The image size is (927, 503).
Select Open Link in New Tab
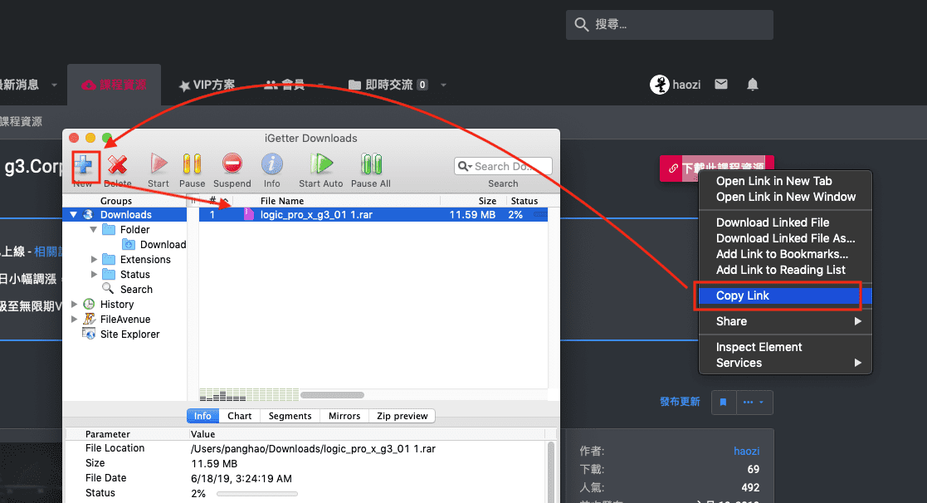tap(773, 181)
